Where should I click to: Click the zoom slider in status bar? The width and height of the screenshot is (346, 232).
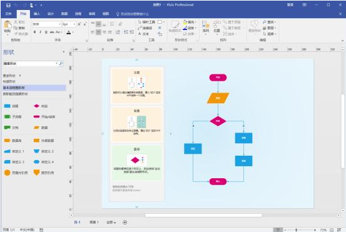pyautogui.click(x=300, y=229)
